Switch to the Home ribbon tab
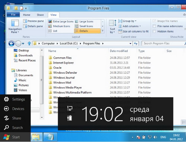Image resolution: width=186 pixels, height=142 pixels. (x=26, y=15)
